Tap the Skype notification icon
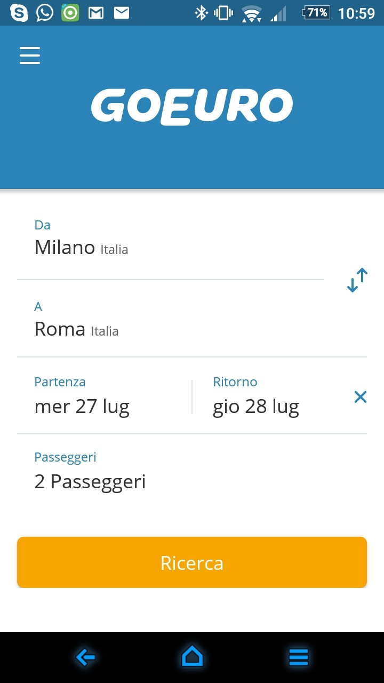The image size is (384, 683). tap(19, 13)
